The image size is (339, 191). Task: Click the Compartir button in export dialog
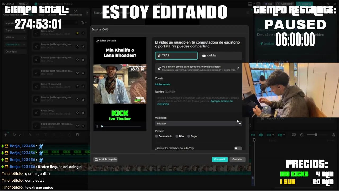coord(220,159)
